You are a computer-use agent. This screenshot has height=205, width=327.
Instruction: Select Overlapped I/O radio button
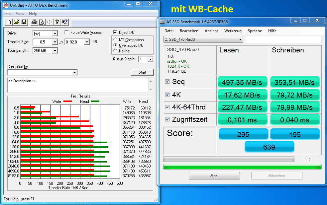[x=115, y=45]
